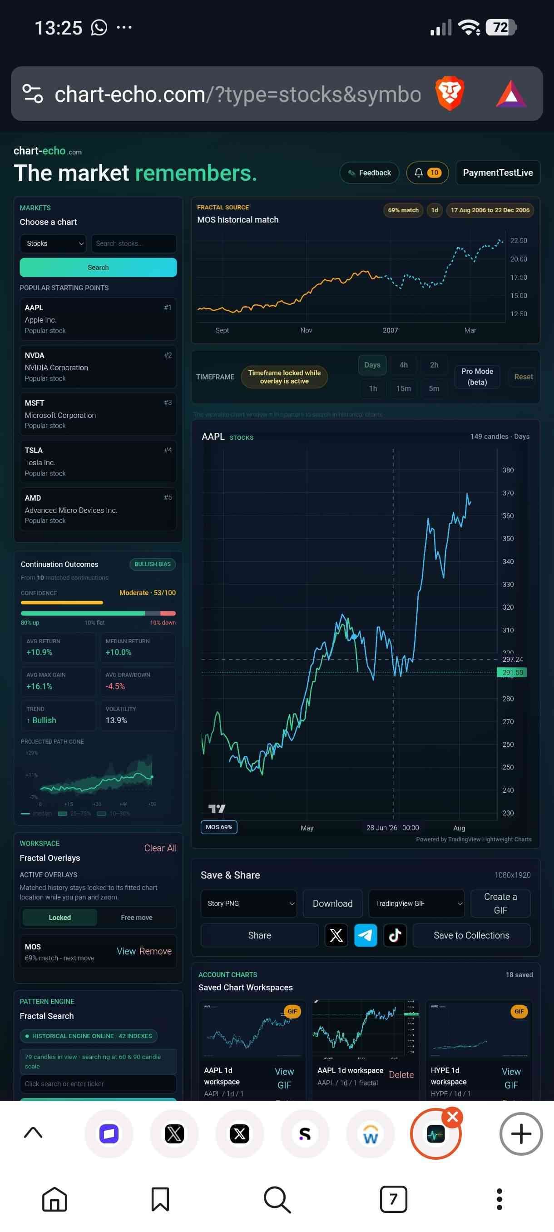Share chart to TikTok icon
Image resolution: width=554 pixels, height=1232 pixels.
click(395, 935)
